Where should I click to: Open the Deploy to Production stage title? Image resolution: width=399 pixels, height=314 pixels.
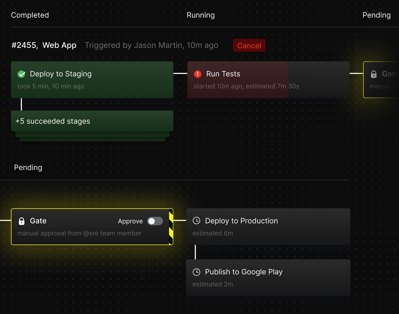[x=241, y=221]
